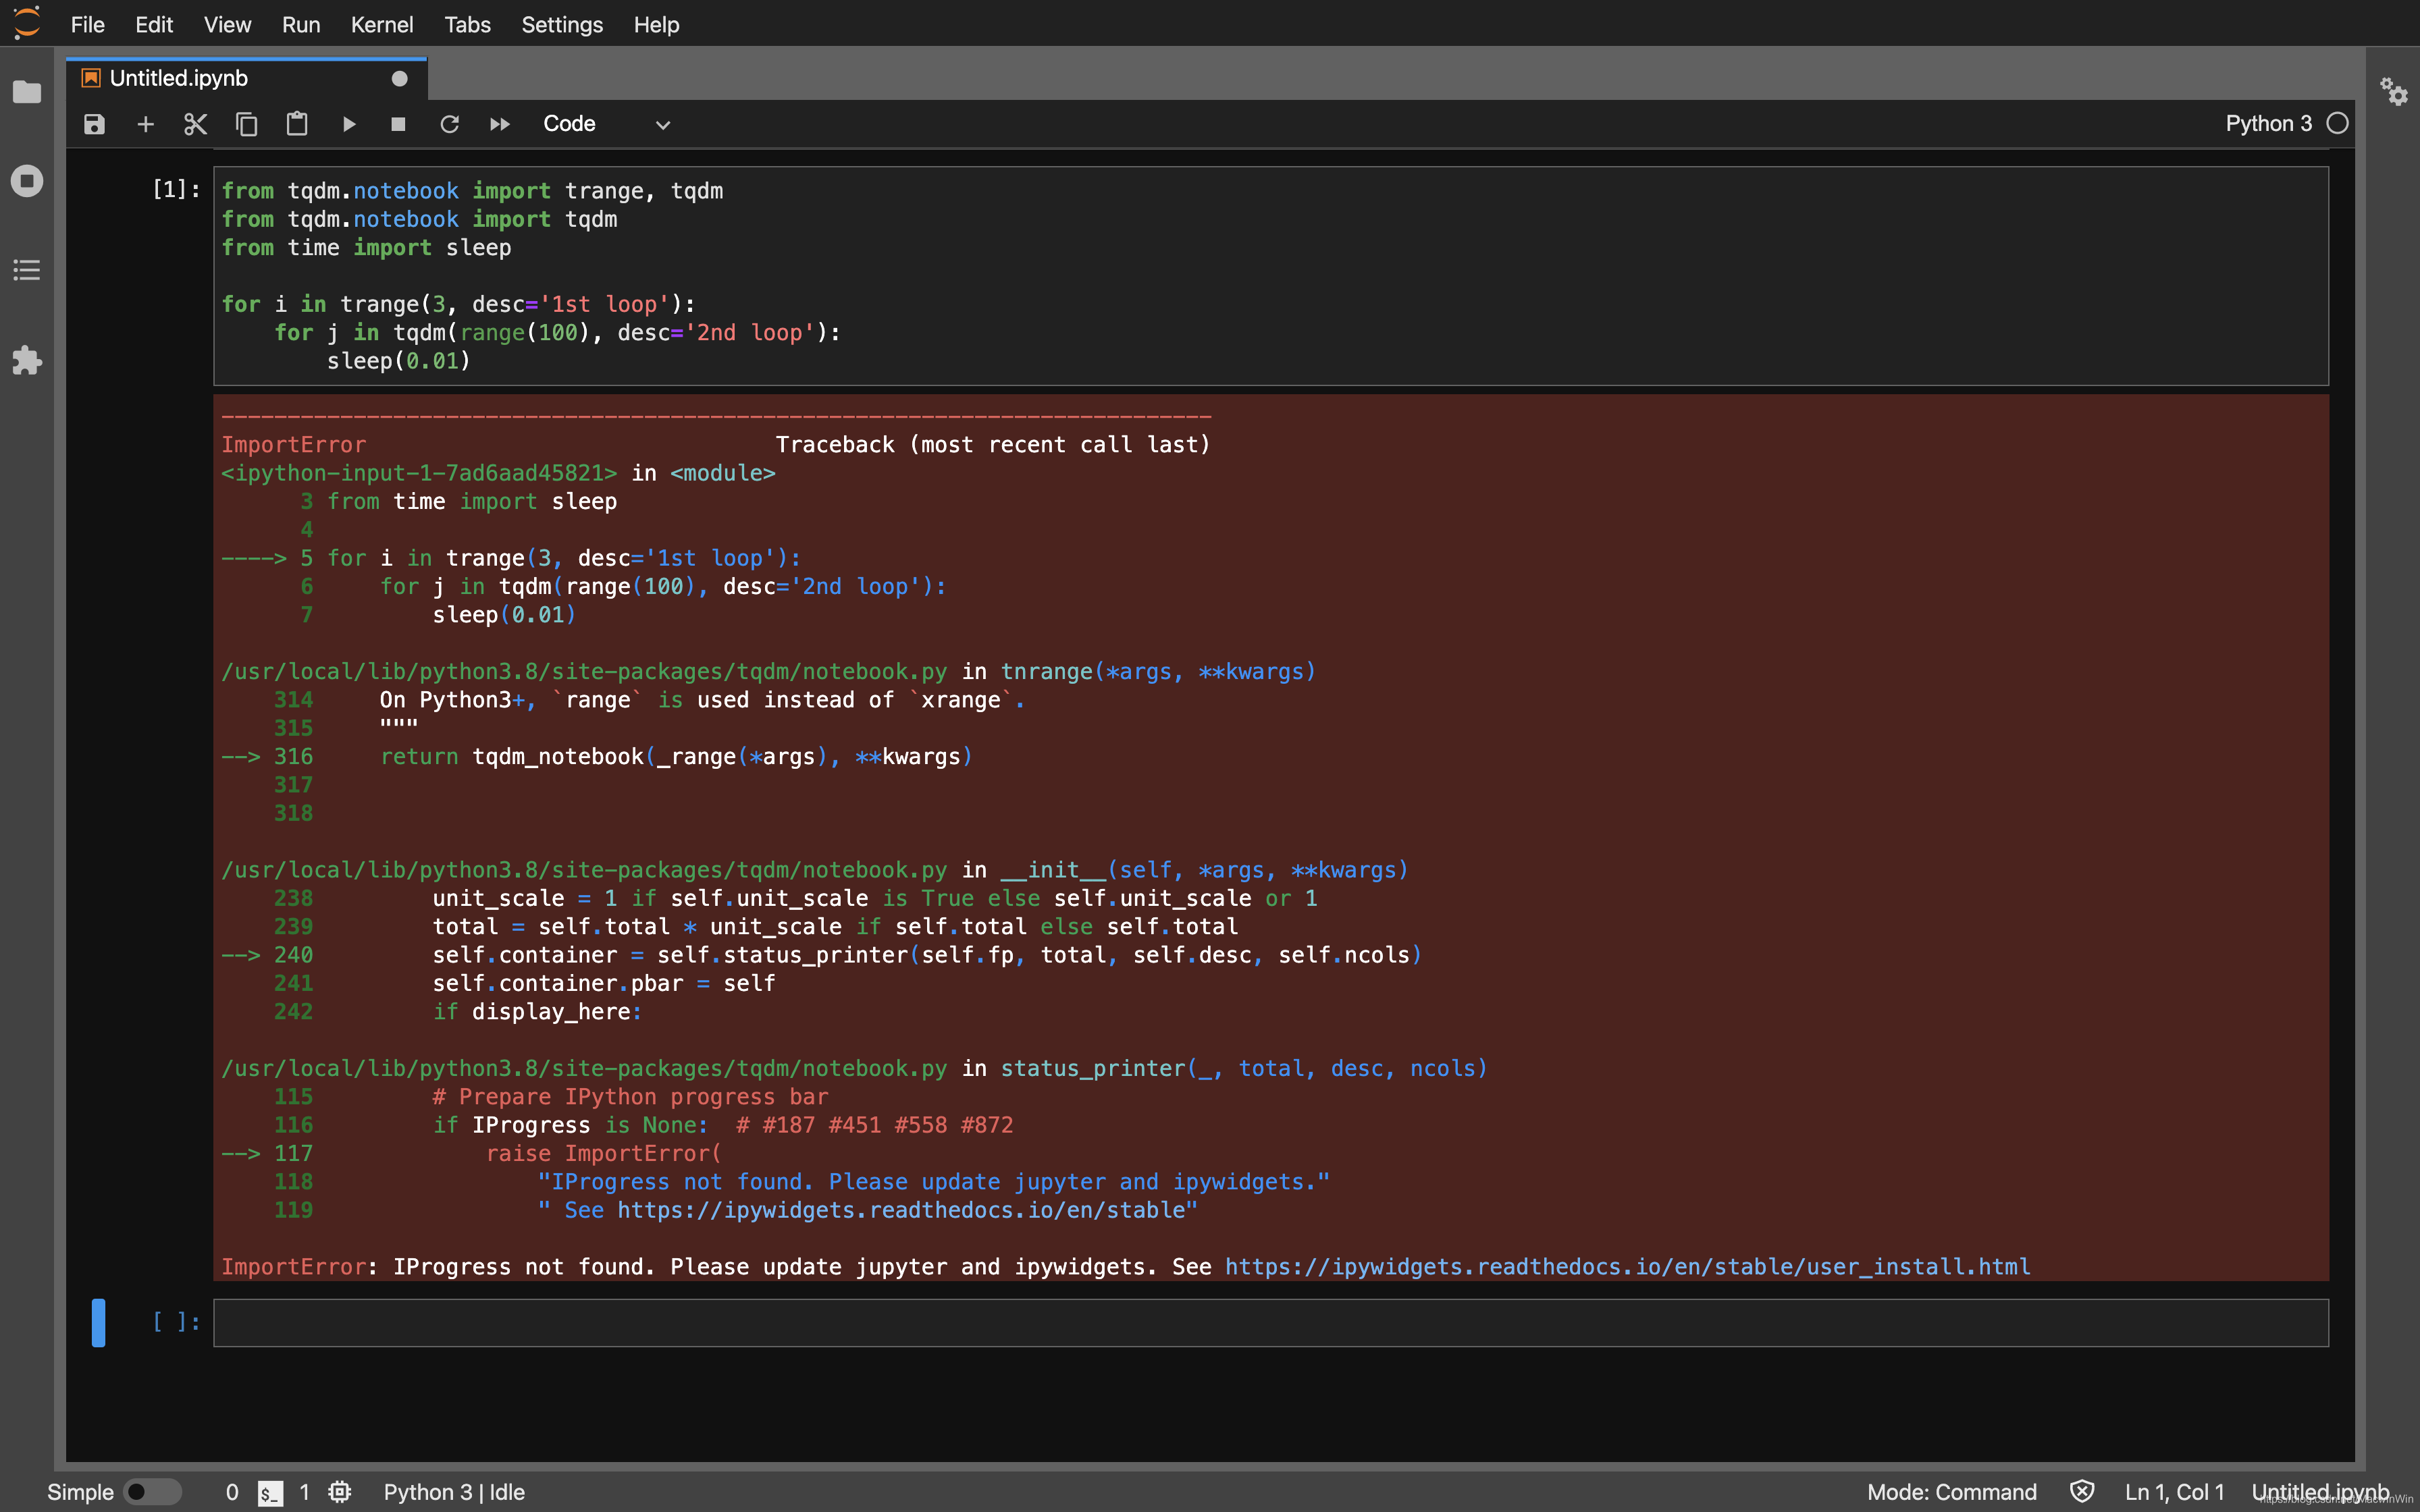Toggle Simple interface mode switch
The width and height of the screenshot is (2420, 1512).
pyautogui.click(x=152, y=1492)
